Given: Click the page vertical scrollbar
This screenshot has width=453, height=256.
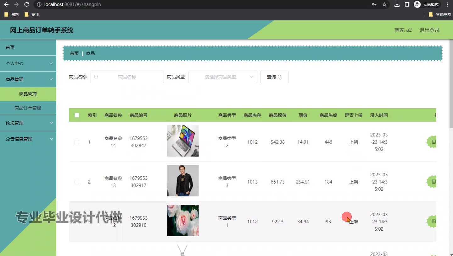Looking at the screenshot, I should (x=451, y=84).
